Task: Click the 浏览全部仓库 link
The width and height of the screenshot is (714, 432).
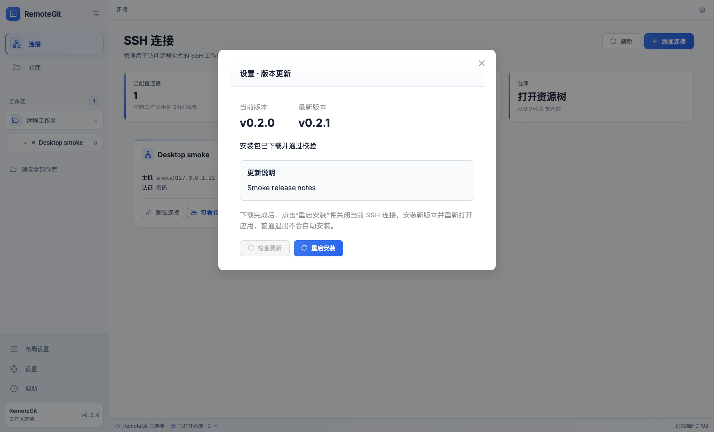Action: pos(39,169)
